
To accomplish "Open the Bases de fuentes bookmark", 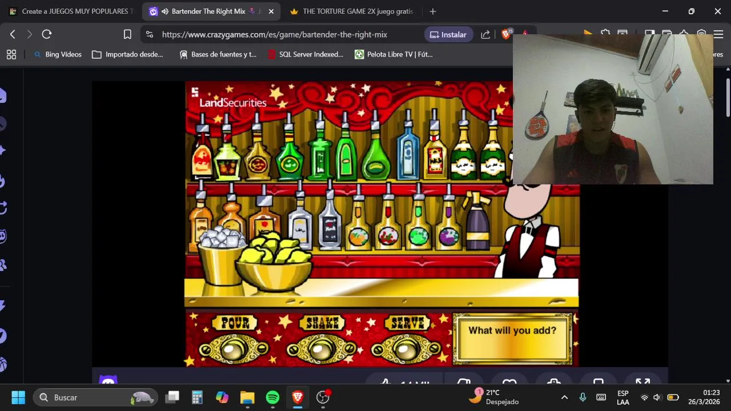I will [x=218, y=54].
